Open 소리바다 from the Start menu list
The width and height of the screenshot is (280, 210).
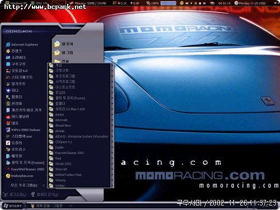point(16,58)
